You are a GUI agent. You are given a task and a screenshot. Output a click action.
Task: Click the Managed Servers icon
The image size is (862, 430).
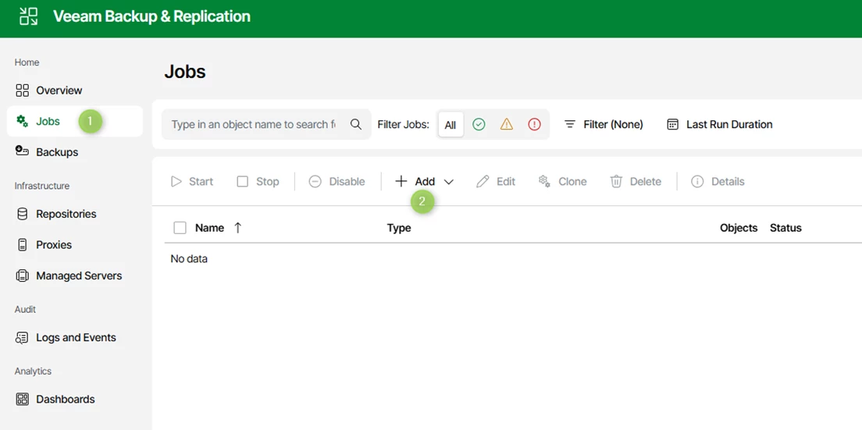coord(22,275)
